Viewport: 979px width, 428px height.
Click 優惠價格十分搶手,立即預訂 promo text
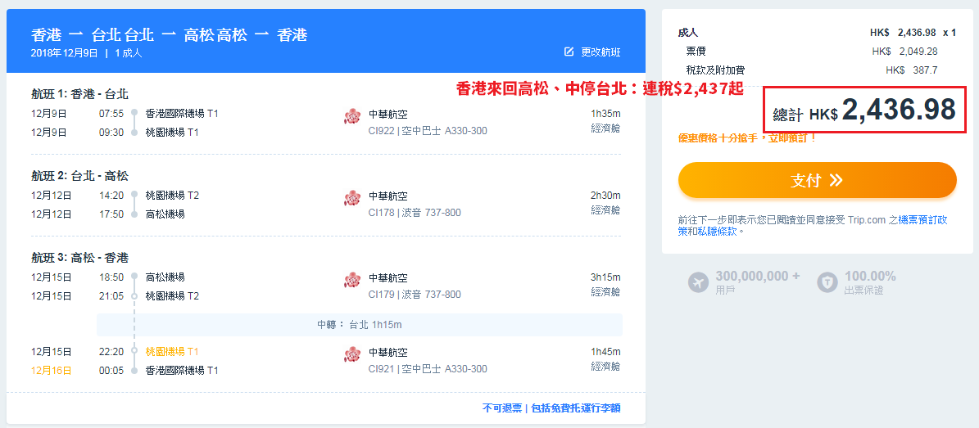pyautogui.click(x=747, y=137)
